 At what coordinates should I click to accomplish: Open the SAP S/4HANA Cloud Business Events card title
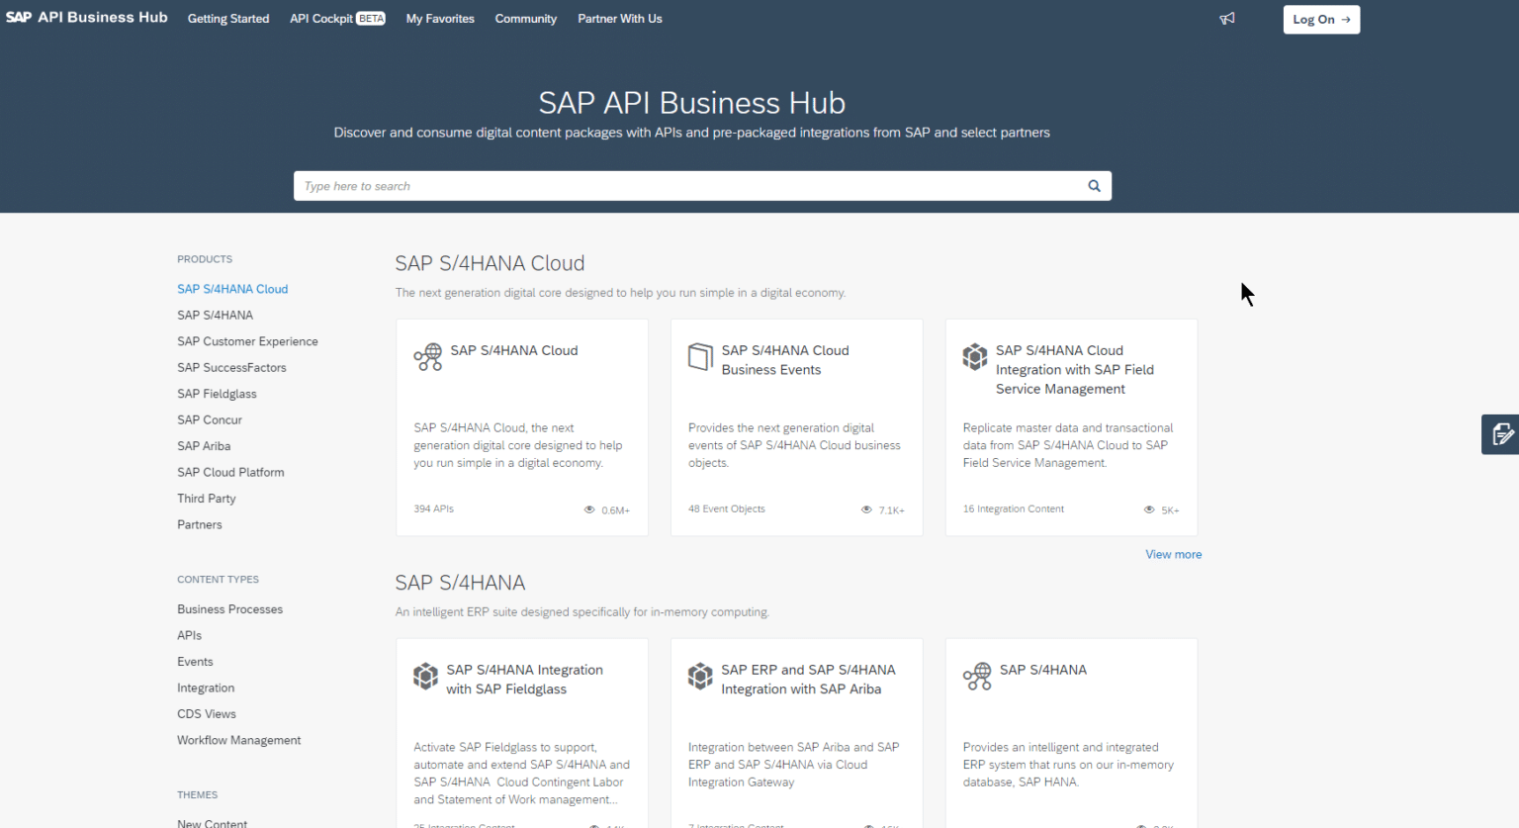click(x=784, y=360)
